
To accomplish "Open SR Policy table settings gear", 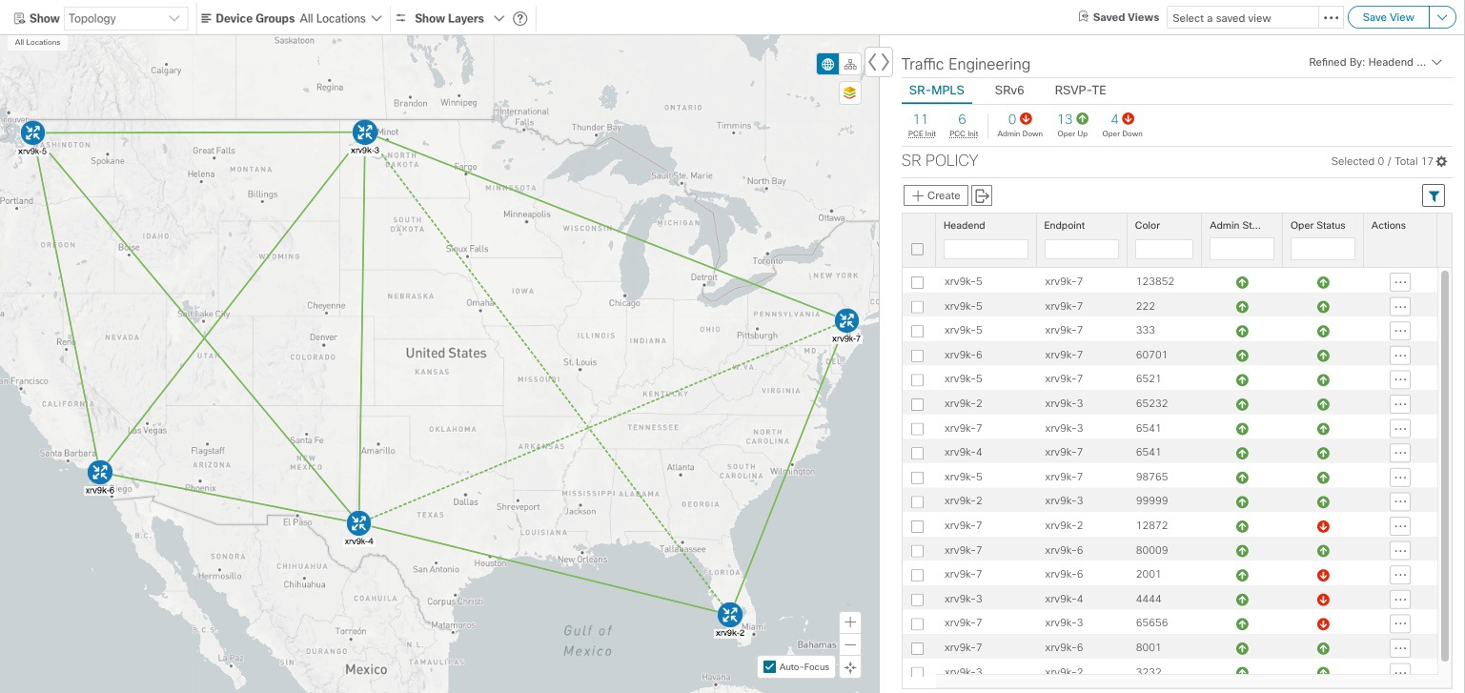I will tap(1441, 161).
